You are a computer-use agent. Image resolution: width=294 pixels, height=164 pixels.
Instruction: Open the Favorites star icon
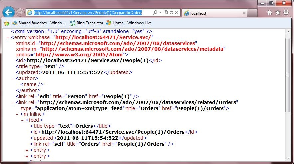[x=278, y=13]
